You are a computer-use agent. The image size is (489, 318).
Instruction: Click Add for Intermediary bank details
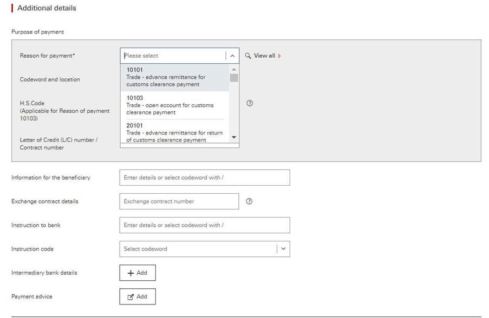tap(138, 273)
